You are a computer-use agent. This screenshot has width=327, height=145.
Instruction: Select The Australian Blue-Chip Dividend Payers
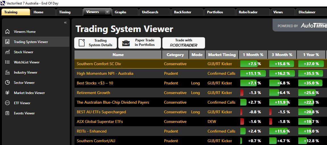[113, 102]
